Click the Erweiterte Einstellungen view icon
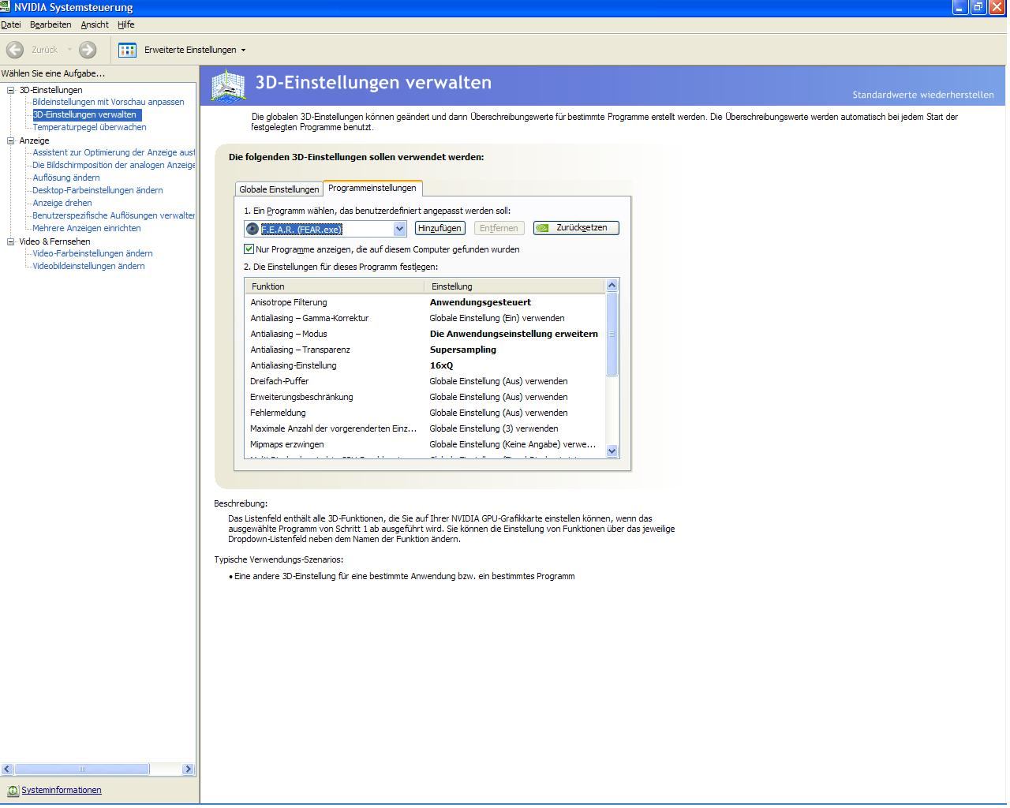 coord(127,50)
